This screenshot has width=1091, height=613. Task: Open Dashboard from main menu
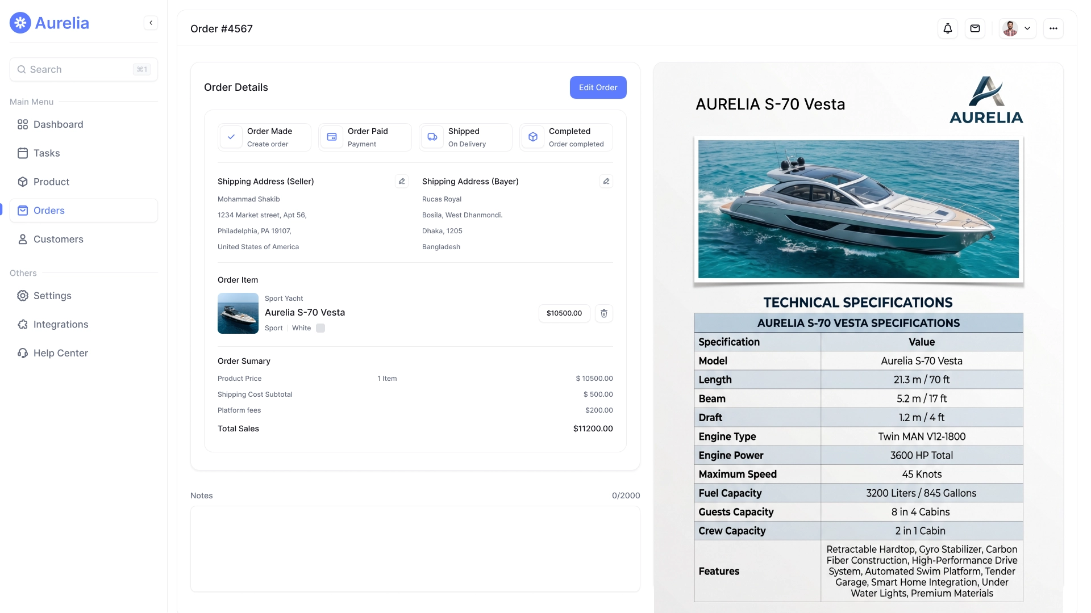(58, 124)
